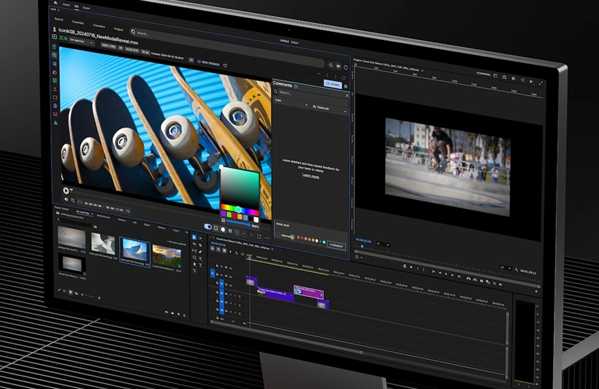The image size is (599, 389).
Task: Toggle eye on top video track
Action: coord(230,268)
